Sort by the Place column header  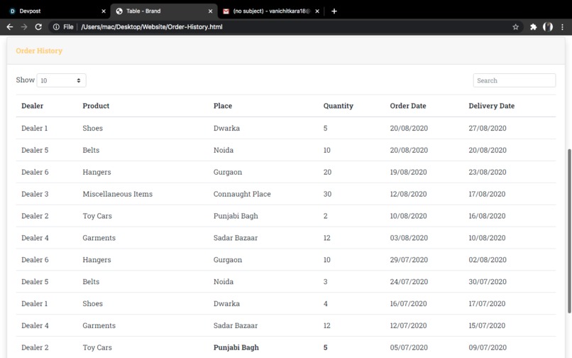(223, 106)
